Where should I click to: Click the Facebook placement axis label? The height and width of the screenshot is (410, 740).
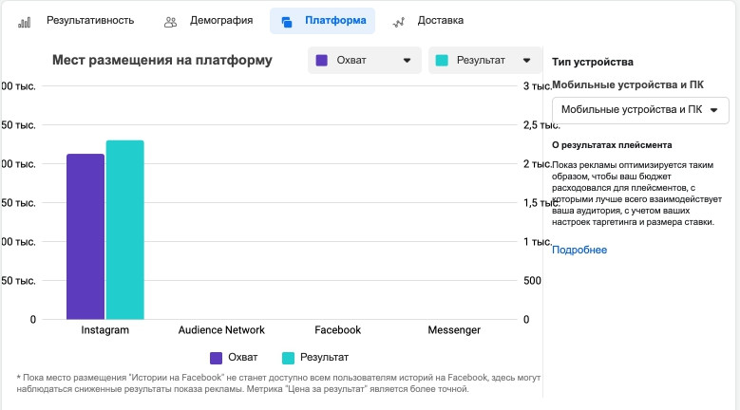coord(337,330)
